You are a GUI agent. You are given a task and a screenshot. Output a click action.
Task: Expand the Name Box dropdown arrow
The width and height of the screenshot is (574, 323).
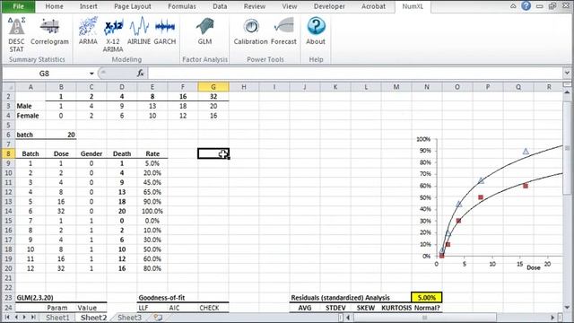(91, 74)
